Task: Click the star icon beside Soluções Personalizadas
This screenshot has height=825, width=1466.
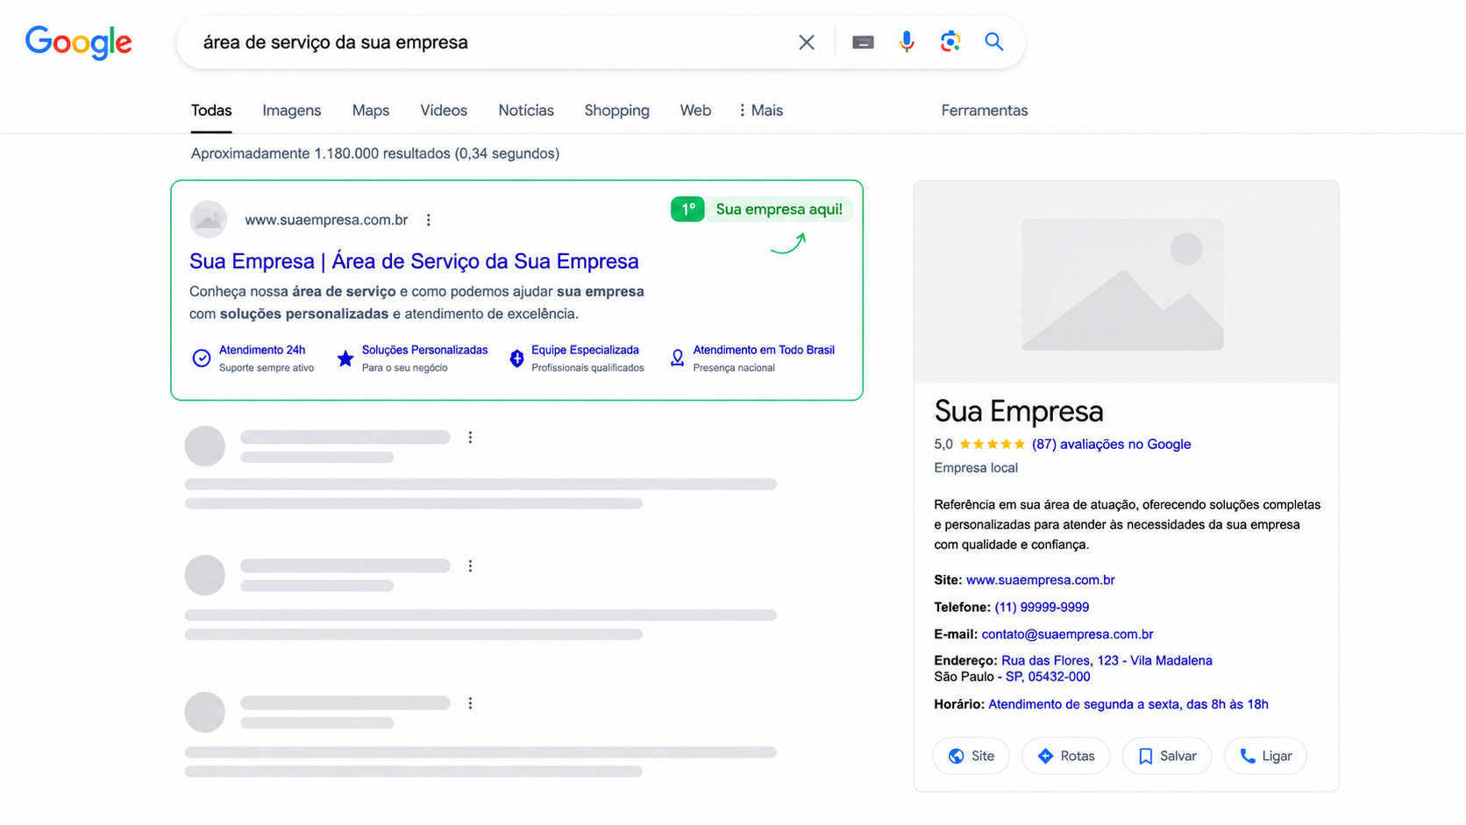Action: tap(345, 358)
